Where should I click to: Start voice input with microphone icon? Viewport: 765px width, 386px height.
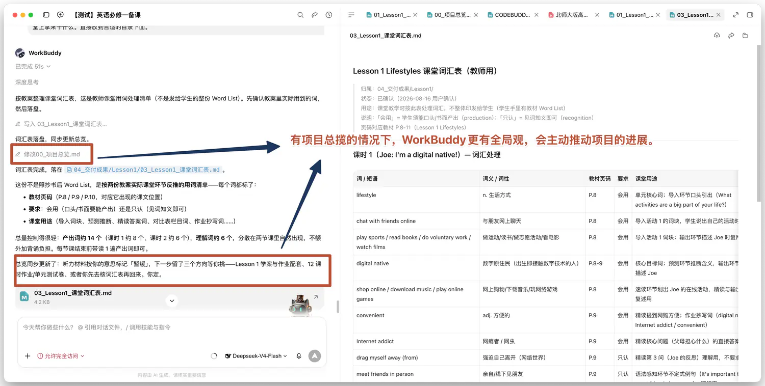(x=299, y=356)
